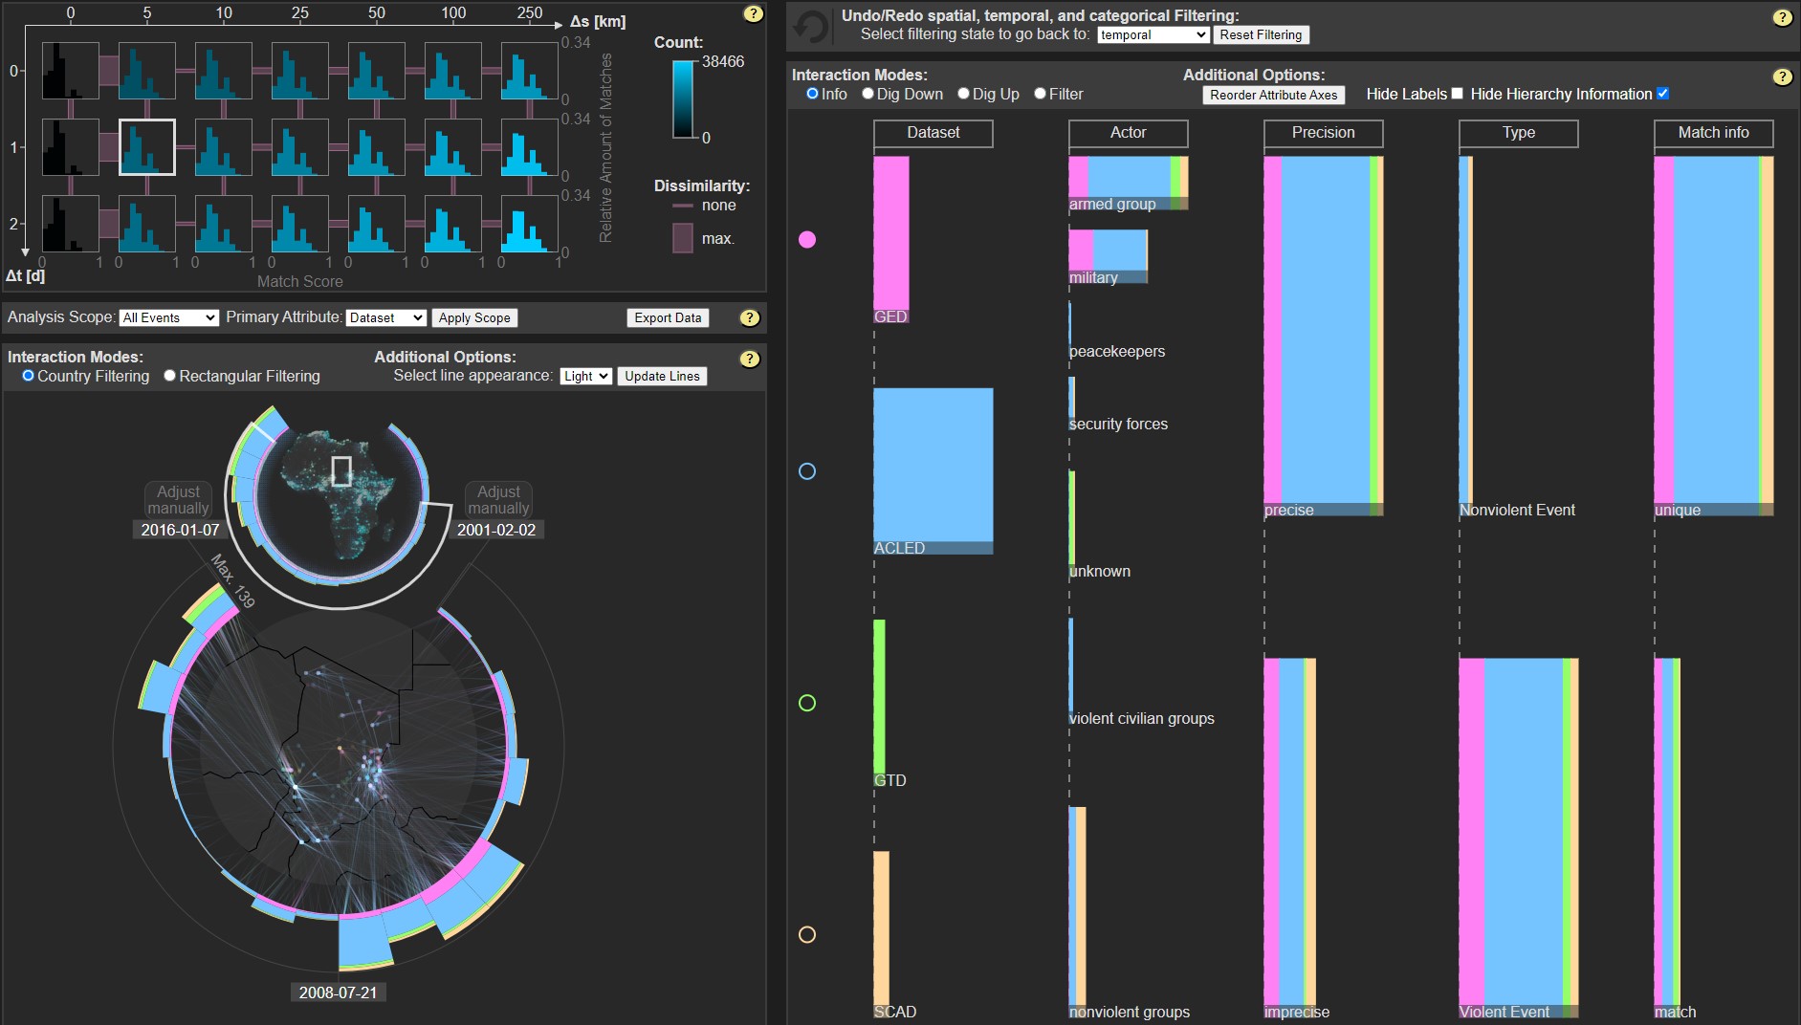Toggle Hide Hierarchy Information checkbox
Viewport: 1801px width, 1025px height.
click(1663, 94)
